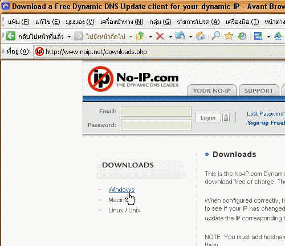Open the Macintosh downloads link
285x246 pixels.
pos(122,200)
